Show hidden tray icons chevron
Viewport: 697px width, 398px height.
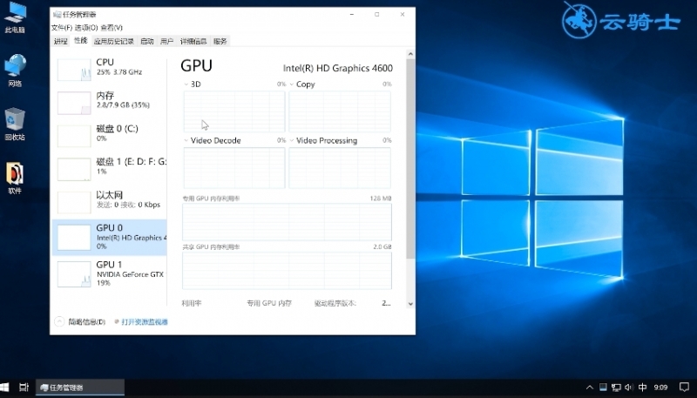[590, 388]
